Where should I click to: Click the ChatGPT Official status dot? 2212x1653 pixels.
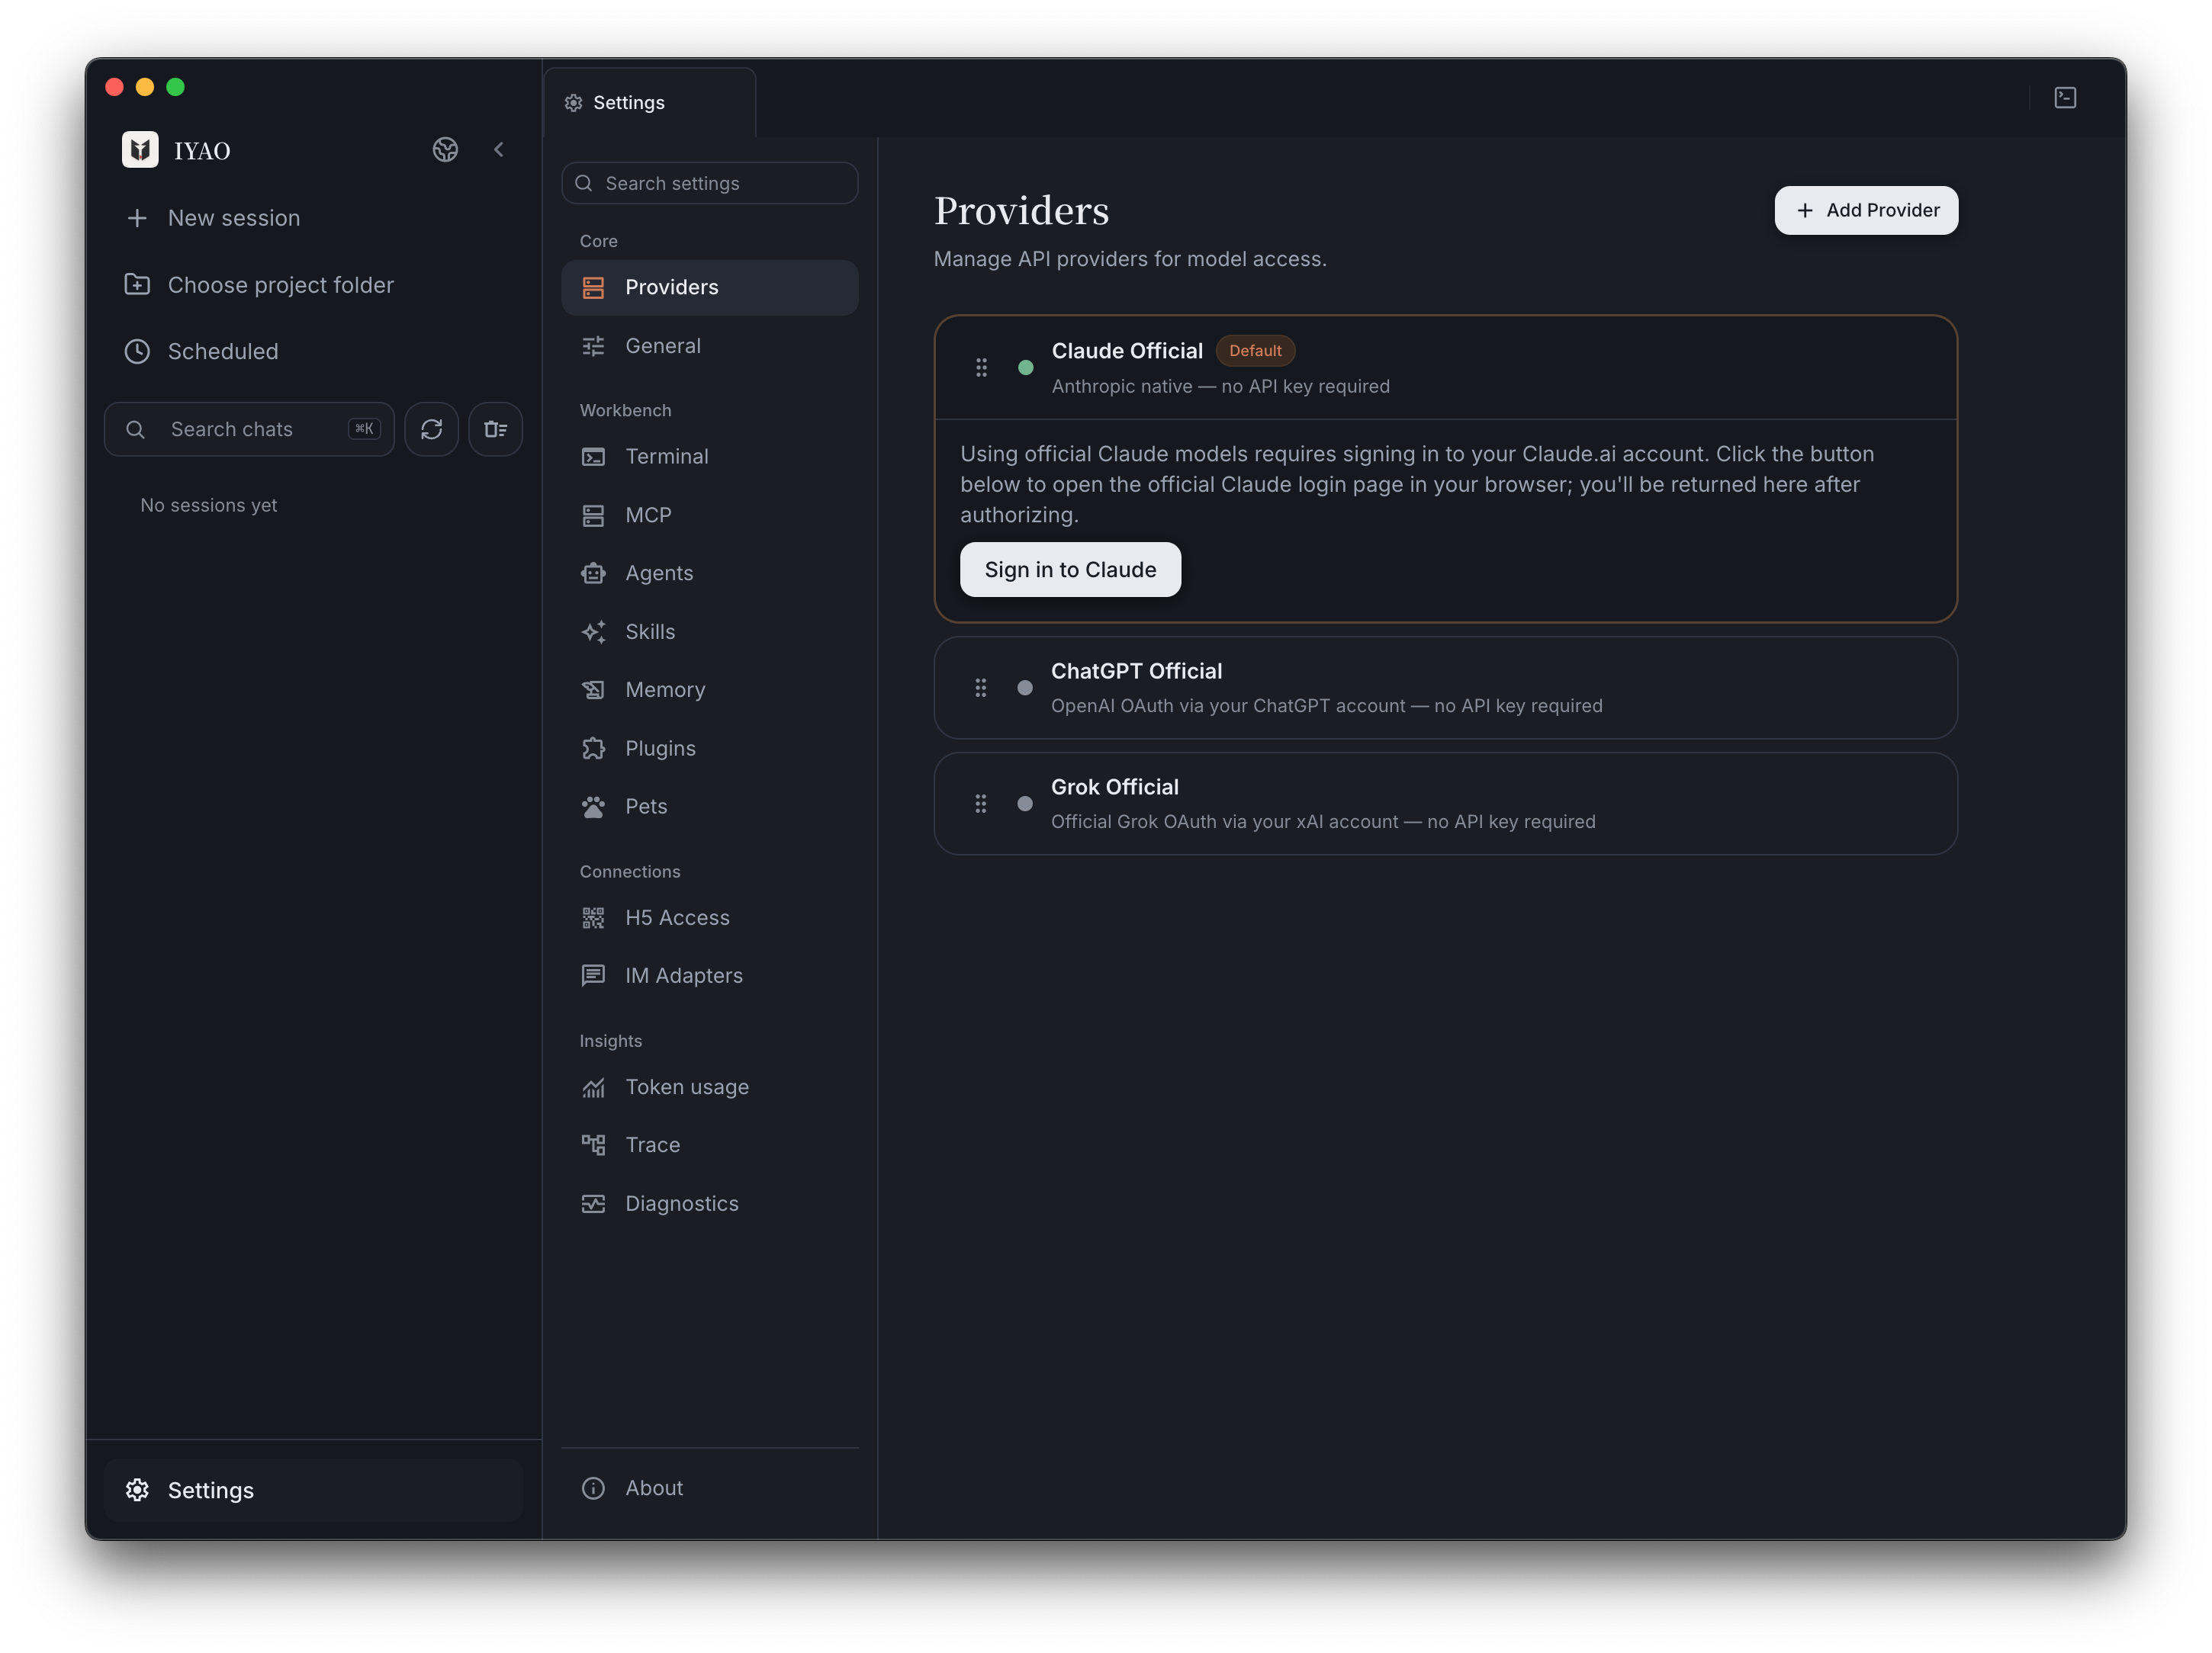1025,688
